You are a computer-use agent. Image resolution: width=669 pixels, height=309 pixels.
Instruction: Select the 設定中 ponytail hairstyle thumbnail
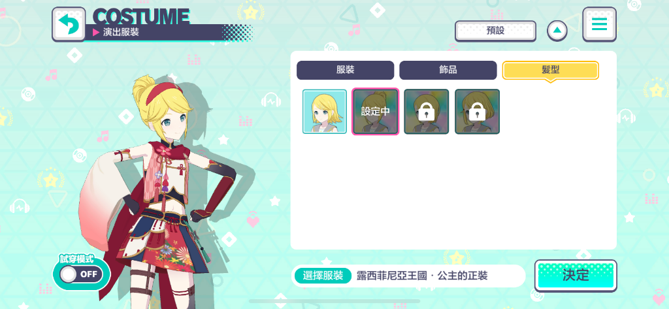(x=376, y=112)
